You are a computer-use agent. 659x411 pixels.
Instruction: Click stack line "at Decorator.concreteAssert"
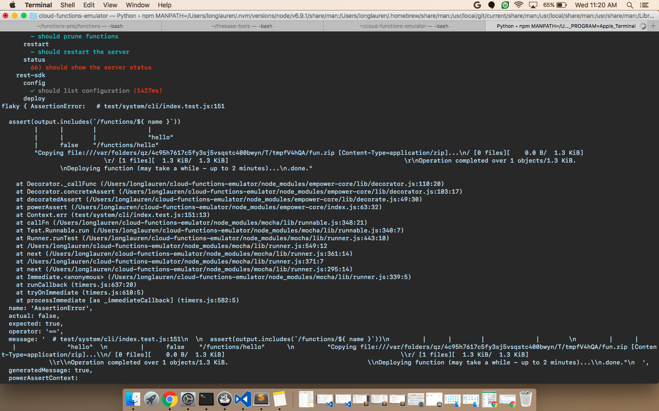239,191
